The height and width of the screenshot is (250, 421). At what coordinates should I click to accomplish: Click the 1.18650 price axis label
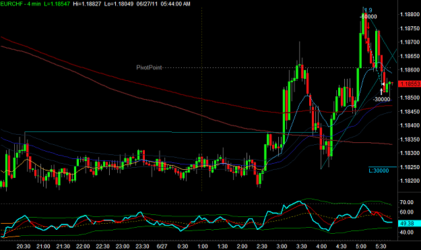coord(410,56)
